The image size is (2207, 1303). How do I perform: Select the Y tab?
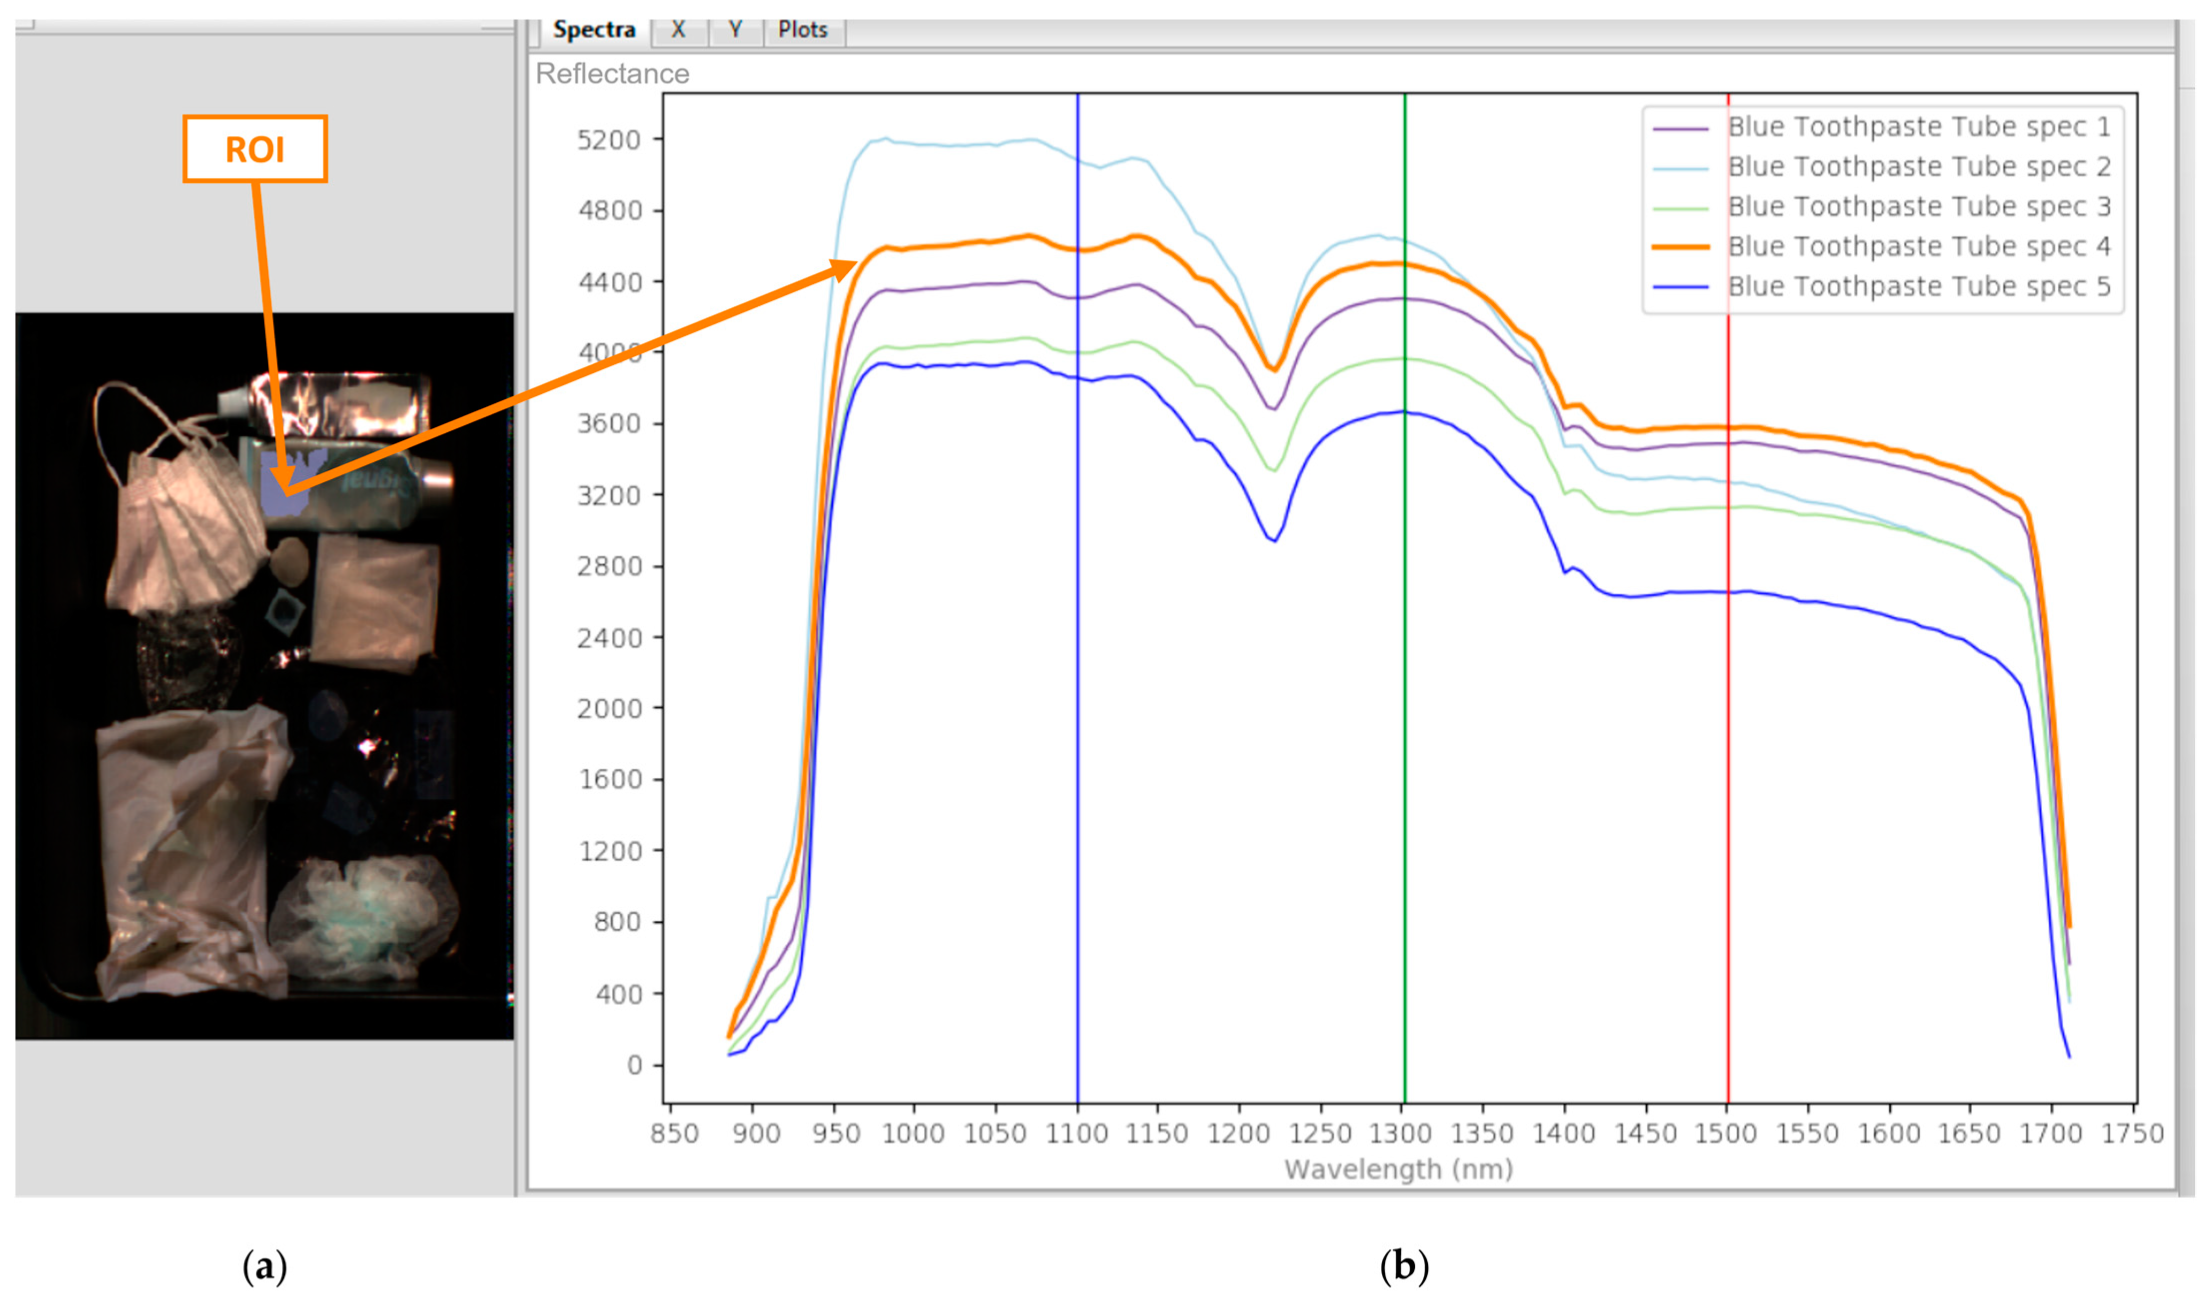[735, 29]
